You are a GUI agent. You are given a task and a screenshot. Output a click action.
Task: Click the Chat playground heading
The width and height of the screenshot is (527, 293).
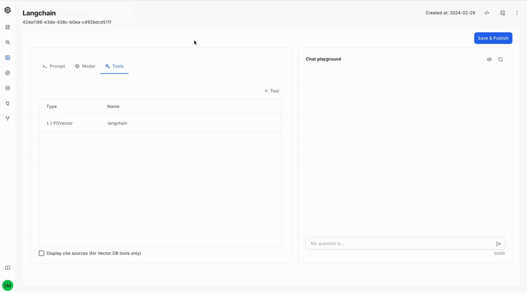tap(323, 59)
